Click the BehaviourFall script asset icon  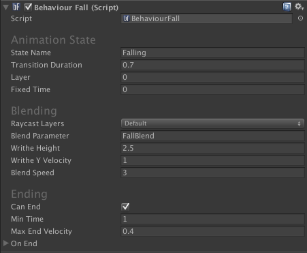coord(126,18)
